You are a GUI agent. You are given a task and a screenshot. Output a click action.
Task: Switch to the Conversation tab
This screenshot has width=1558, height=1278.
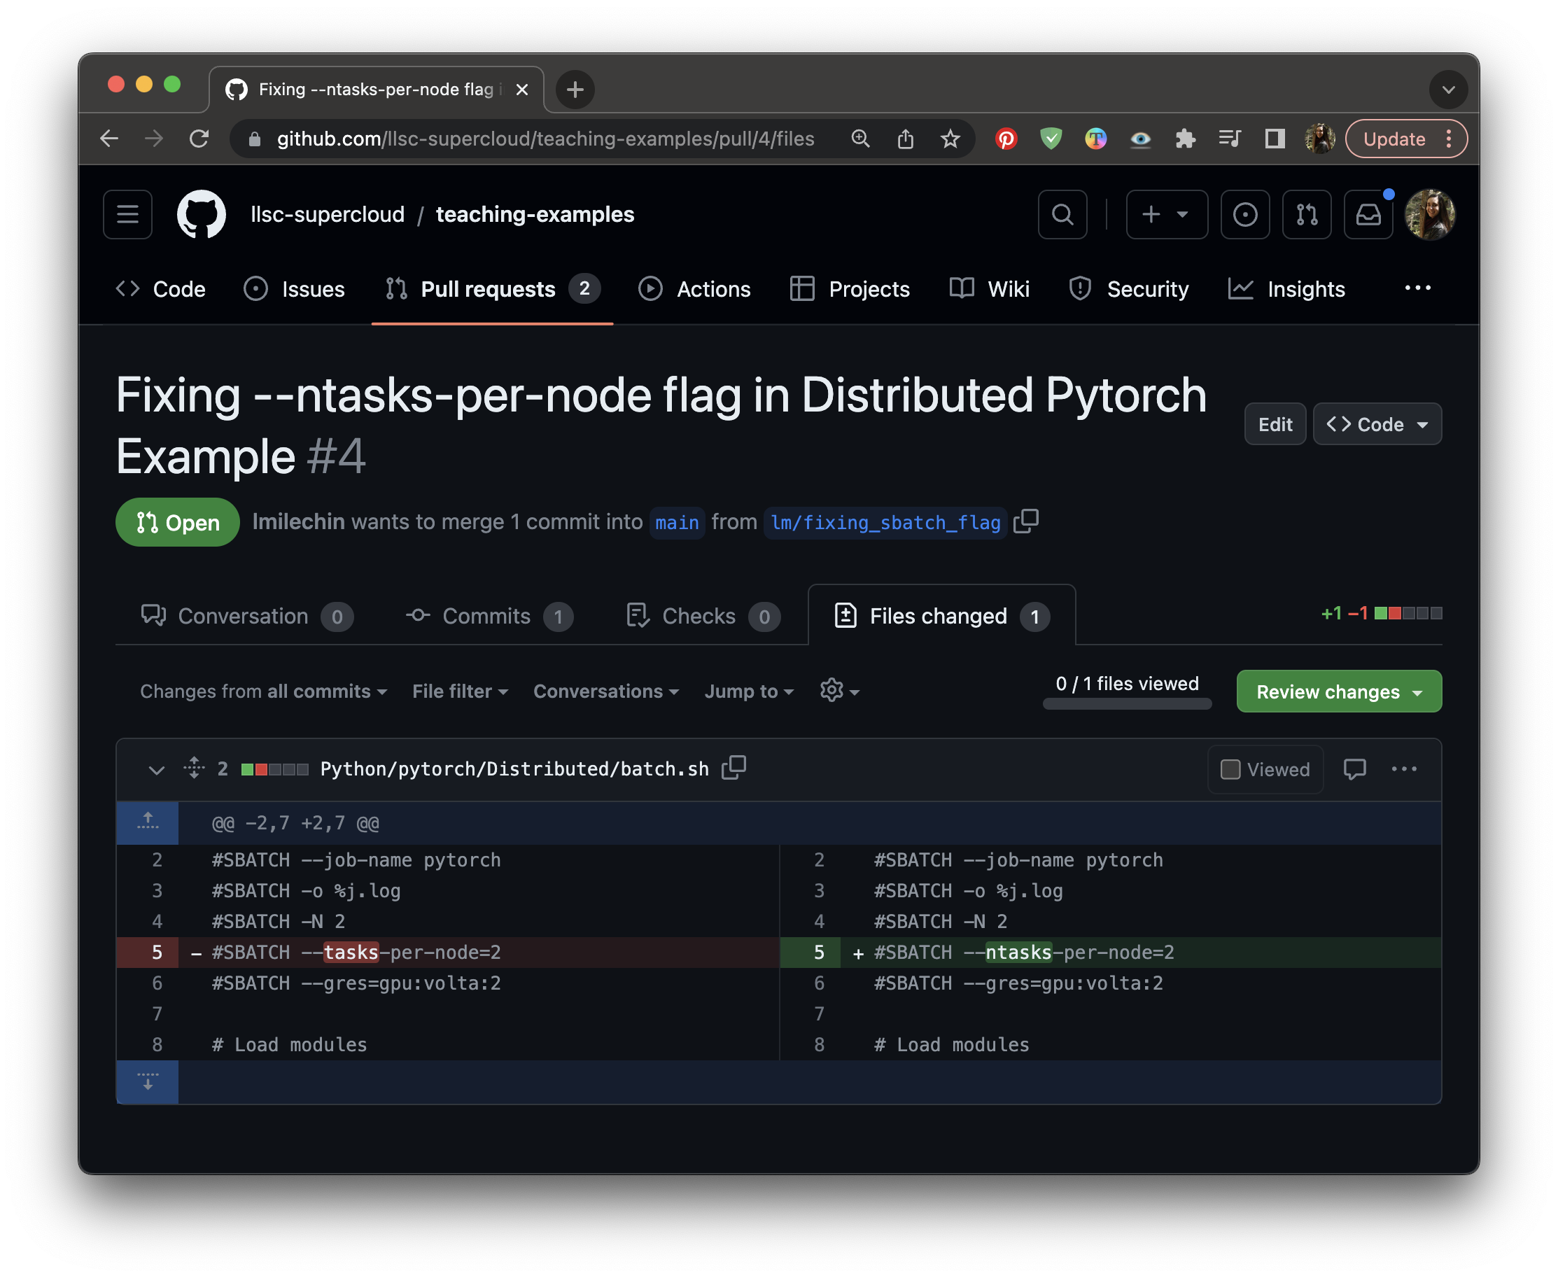point(246,615)
